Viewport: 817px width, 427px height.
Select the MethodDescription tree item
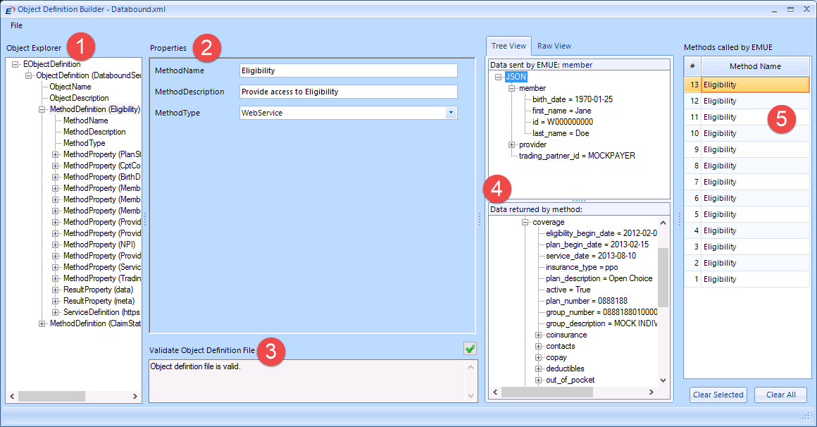coord(94,132)
